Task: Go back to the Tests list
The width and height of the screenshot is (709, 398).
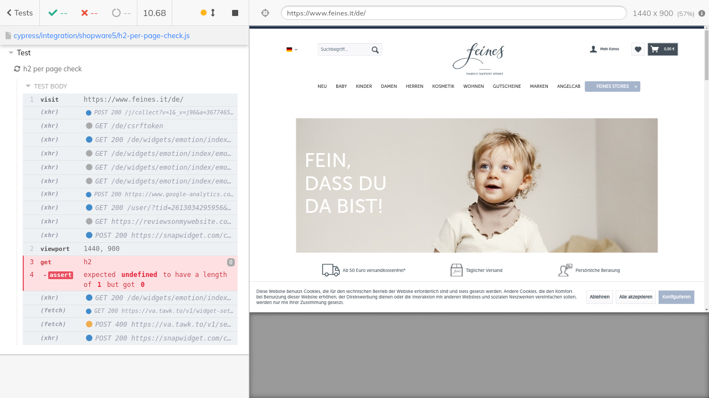Action: (19, 13)
